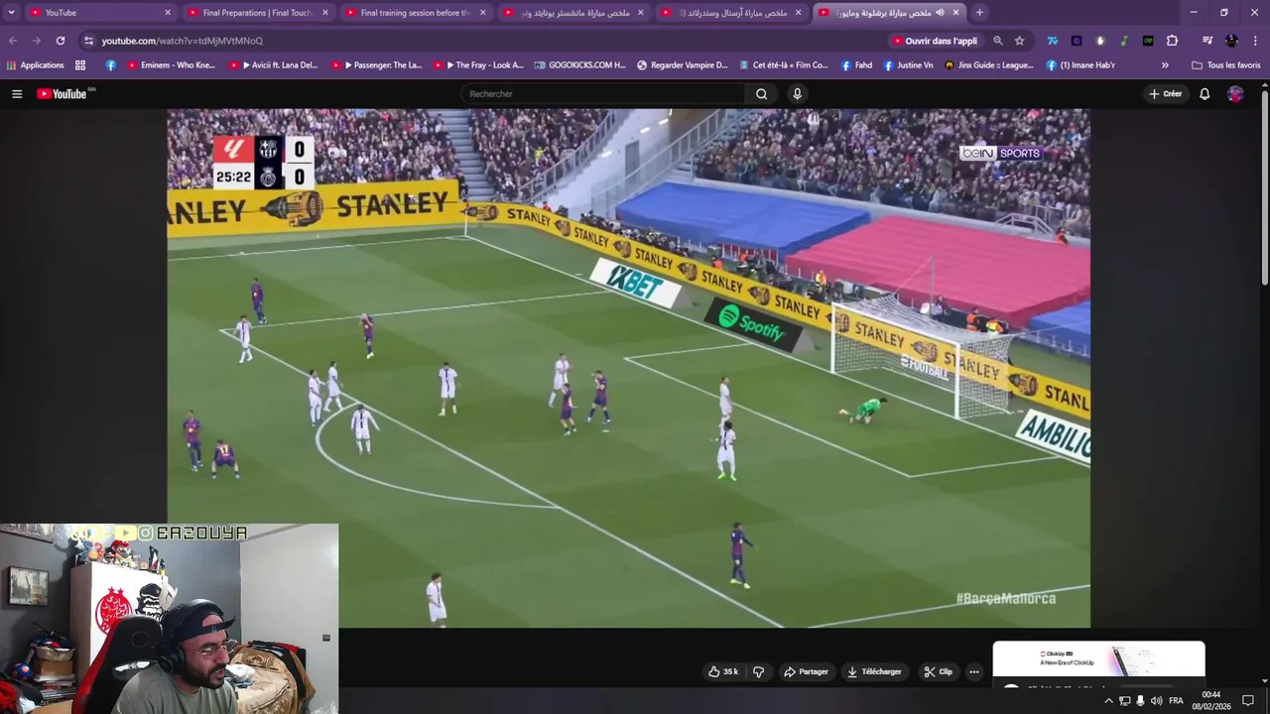Image resolution: width=1270 pixels, height=714 pixels.
Task: Click the Rechercher search box
Action: (603, 94)
